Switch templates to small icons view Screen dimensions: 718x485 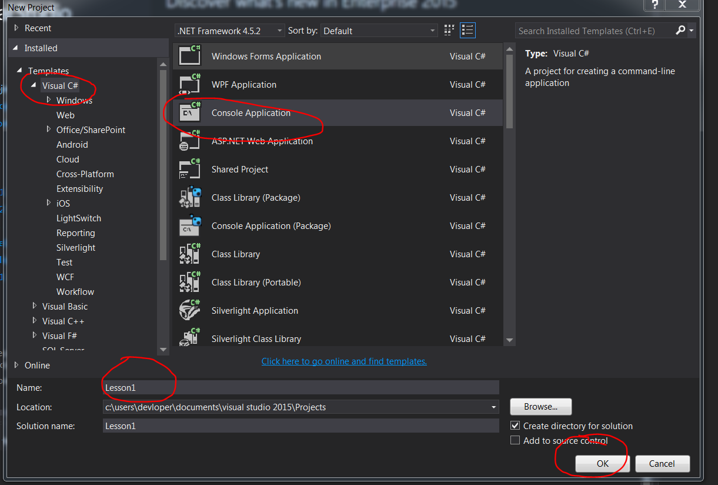450,31
